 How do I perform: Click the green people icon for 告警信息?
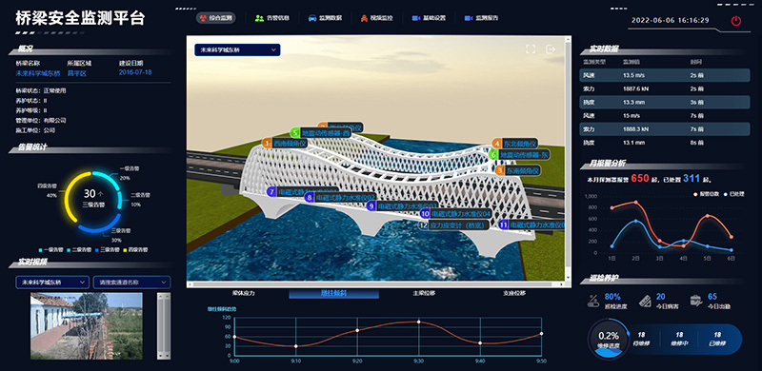pyautogui.click(x=259, y=18)
